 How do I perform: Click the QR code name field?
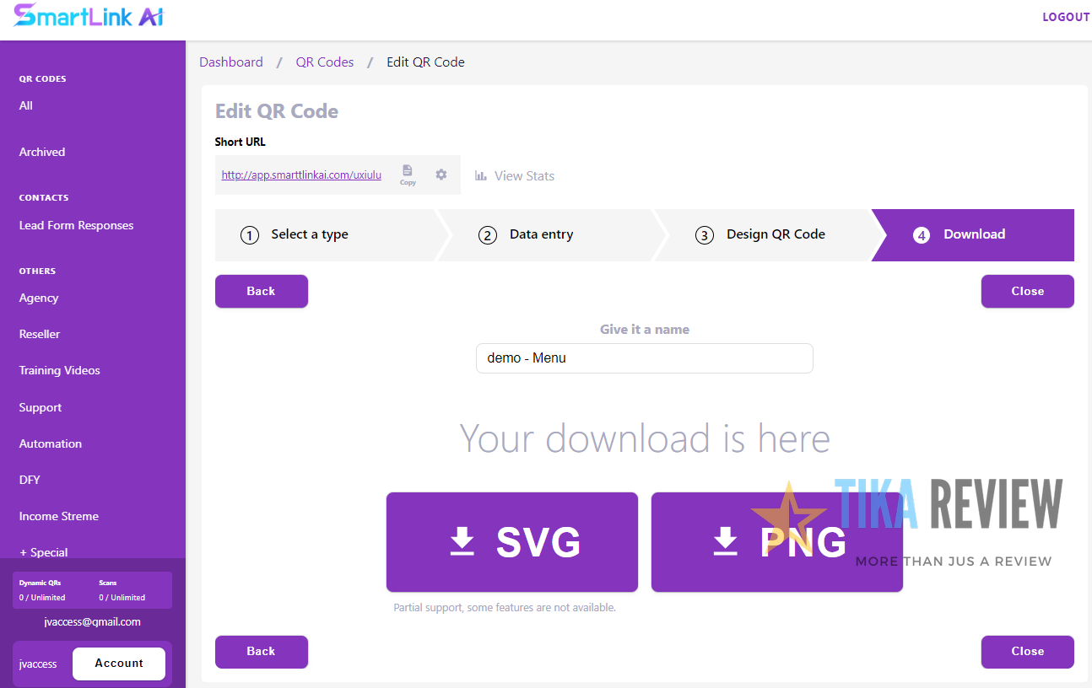click(644, 358)
